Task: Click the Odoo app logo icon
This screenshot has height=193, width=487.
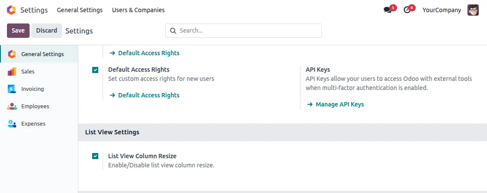Action: tap(11, 10)
